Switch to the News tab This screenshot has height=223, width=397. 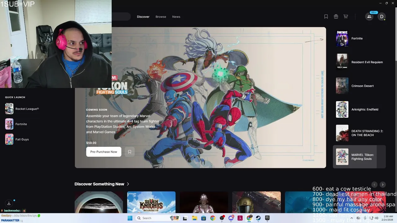coord(176,17)
